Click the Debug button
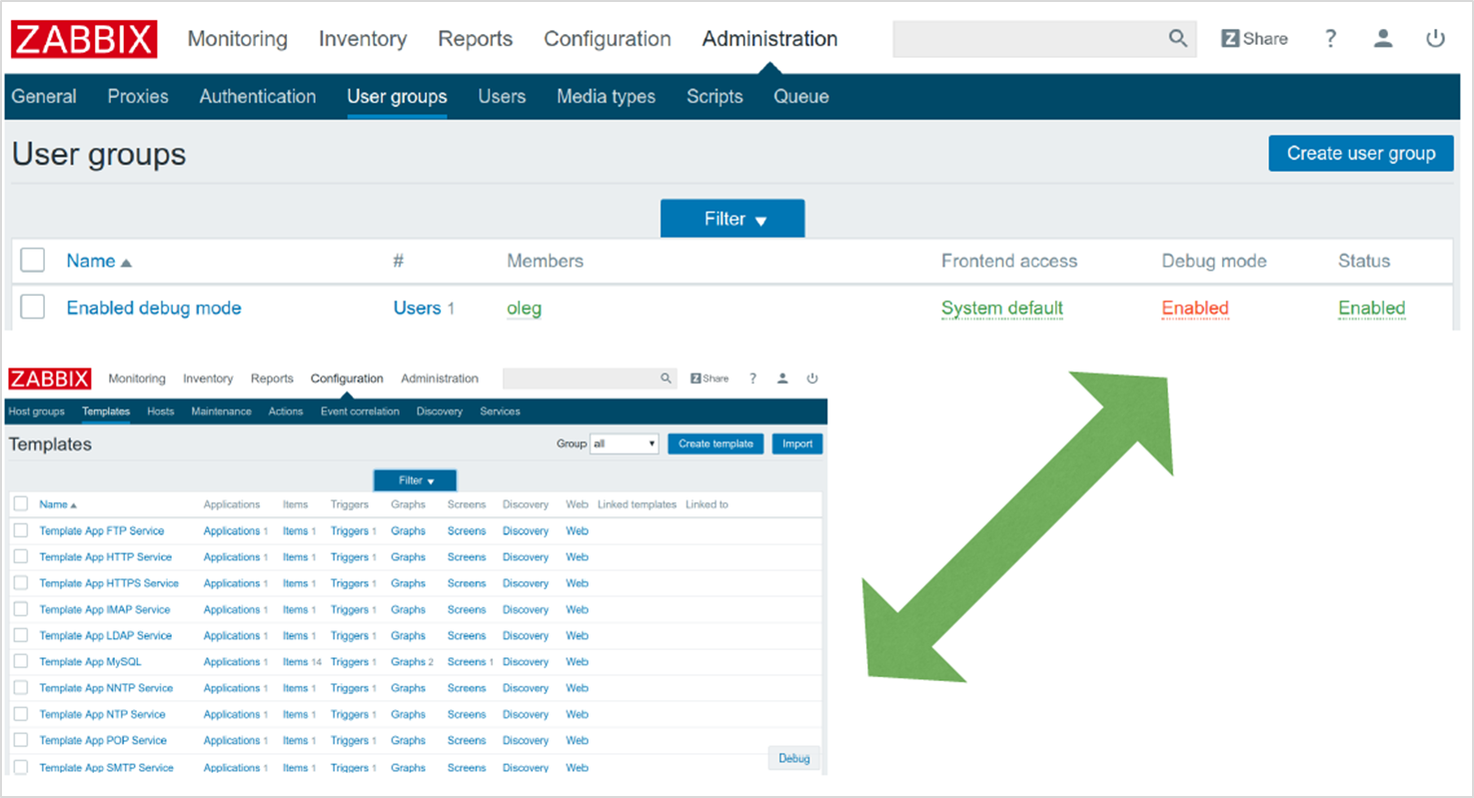 tap(794, 758)
